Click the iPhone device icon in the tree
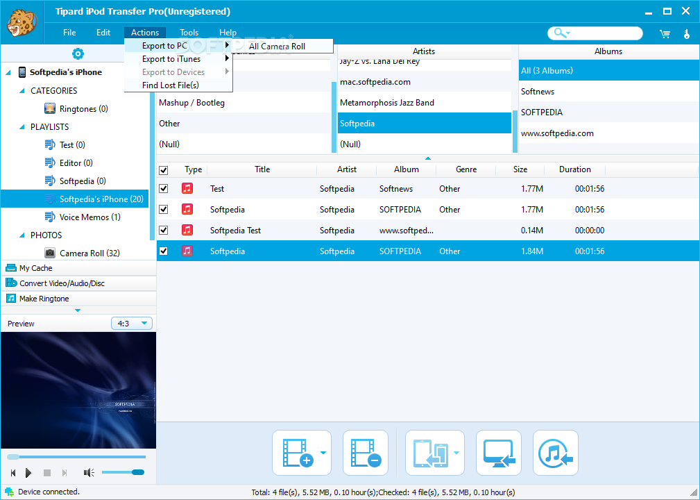The height and width of the screenshot is (500, 700). pos(22,72)
